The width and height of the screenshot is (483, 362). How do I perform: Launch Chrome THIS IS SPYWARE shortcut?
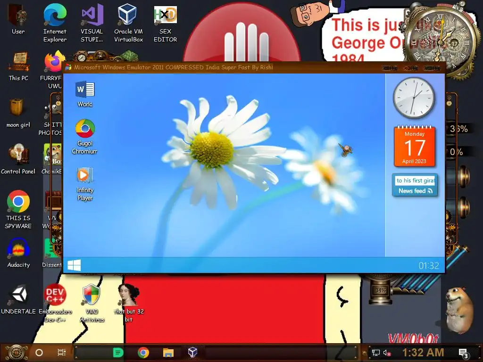[18, 209]
